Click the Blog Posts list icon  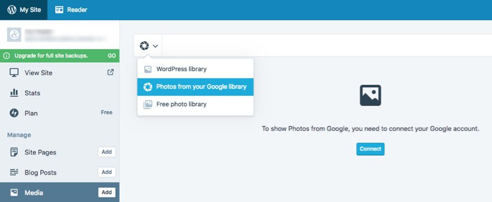point(14,172)
